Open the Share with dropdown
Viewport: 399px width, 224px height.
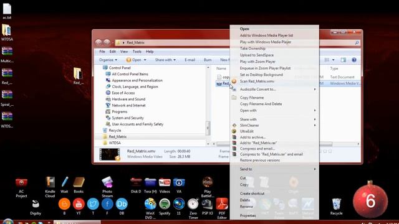pos(165,60)
